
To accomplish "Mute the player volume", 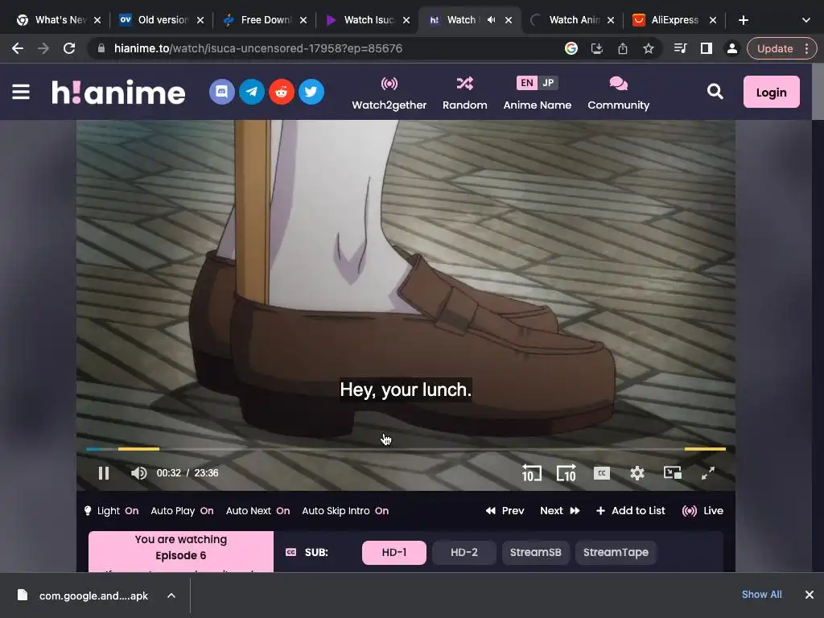I will coord(138,473).
